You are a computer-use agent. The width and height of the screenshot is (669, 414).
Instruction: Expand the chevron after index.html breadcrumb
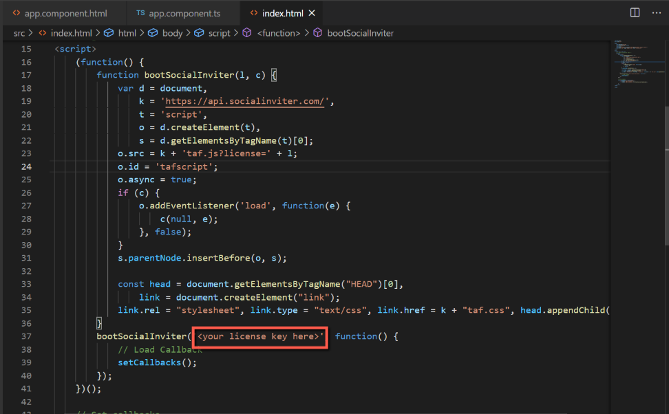tap(98, 33)
